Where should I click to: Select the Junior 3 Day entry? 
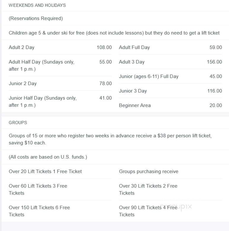coord(170,91)
